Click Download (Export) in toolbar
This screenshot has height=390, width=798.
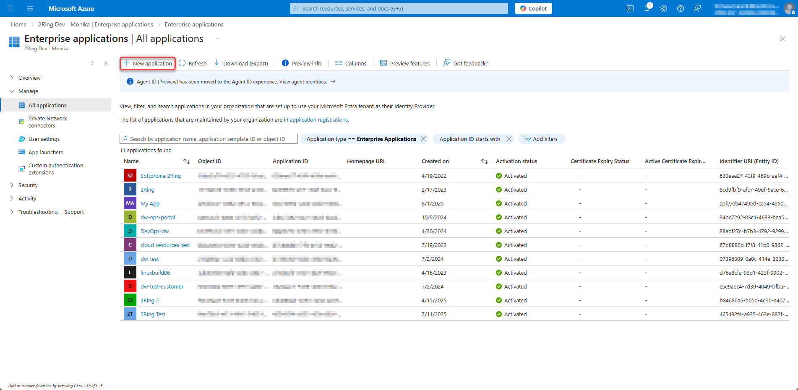(241, 63)
